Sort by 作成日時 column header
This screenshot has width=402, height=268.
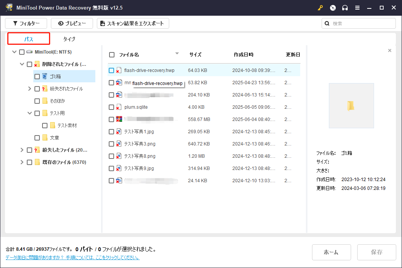pyautogui.click(x=243, y=54)
